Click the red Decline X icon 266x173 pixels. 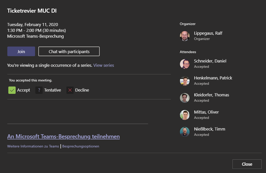point(70,90)
